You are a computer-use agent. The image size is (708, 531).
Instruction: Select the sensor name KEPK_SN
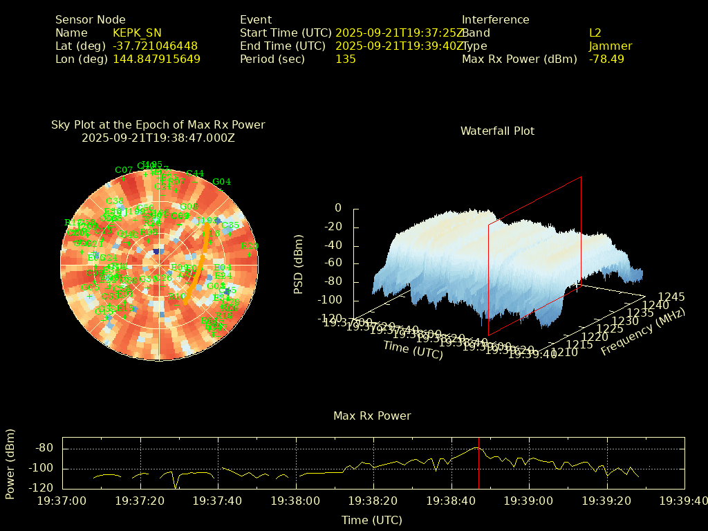coord(137,33)
